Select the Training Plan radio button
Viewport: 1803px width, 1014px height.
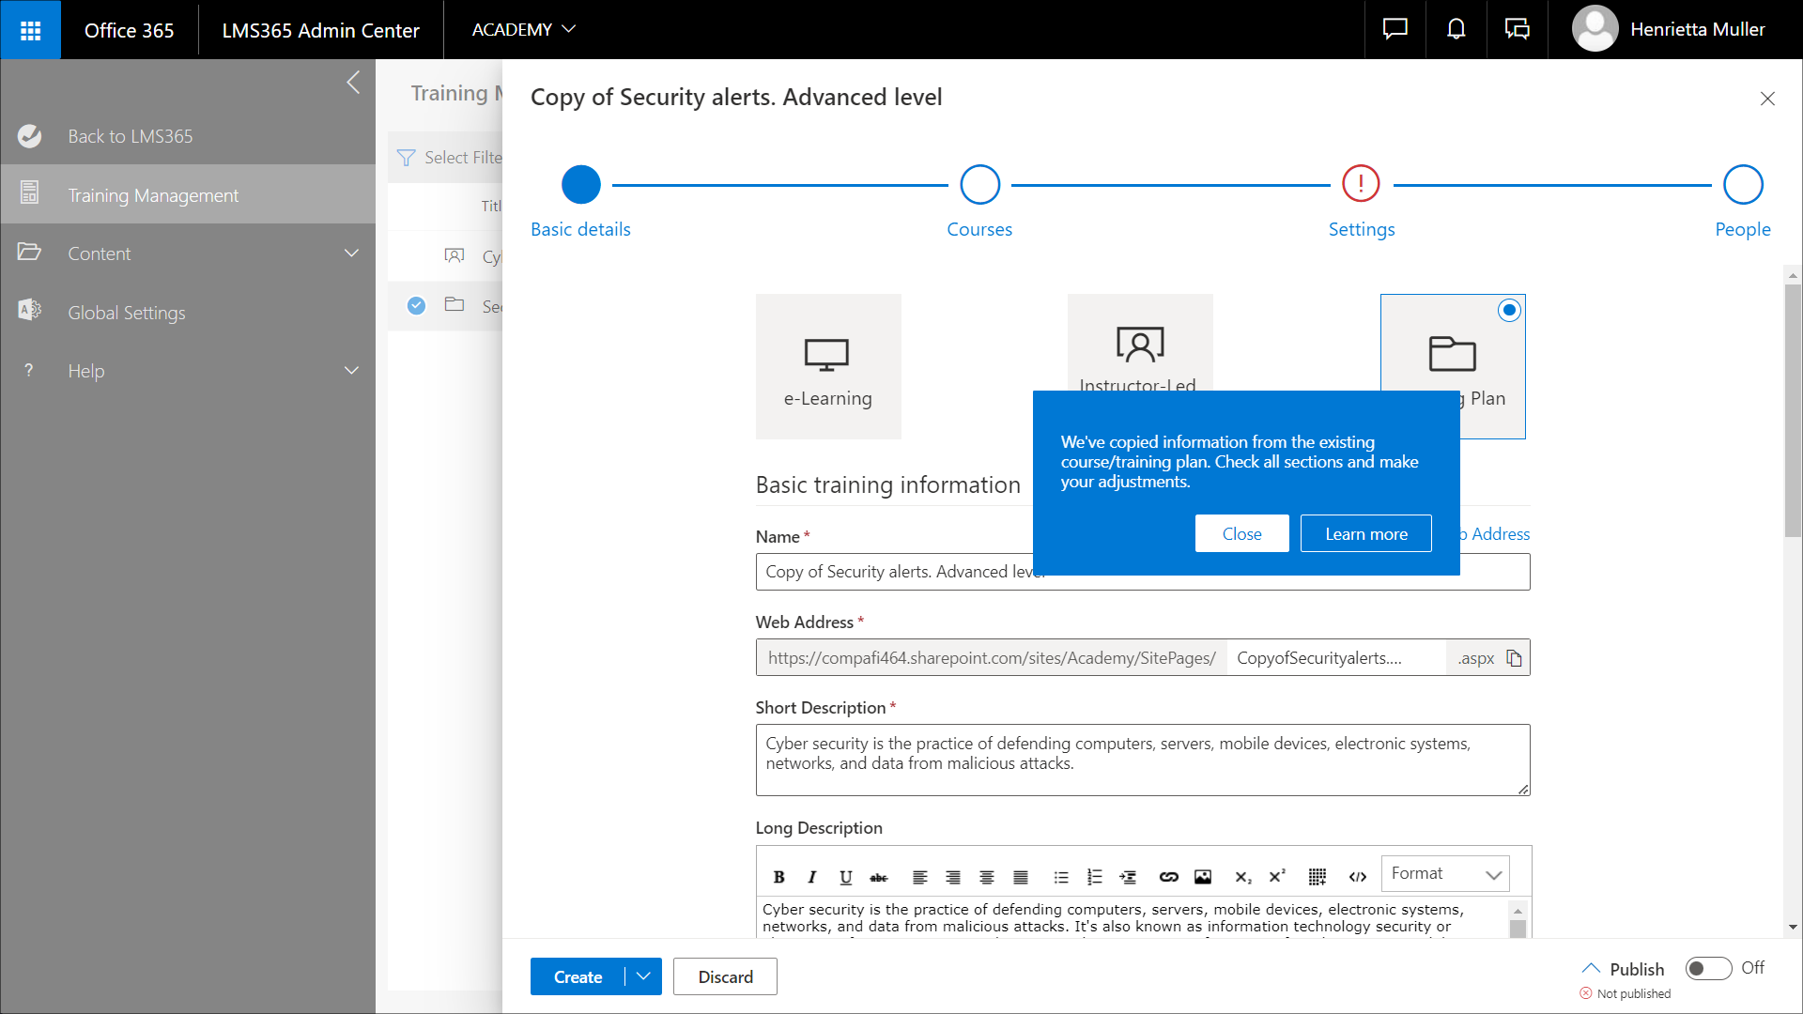click(1509, 310)
